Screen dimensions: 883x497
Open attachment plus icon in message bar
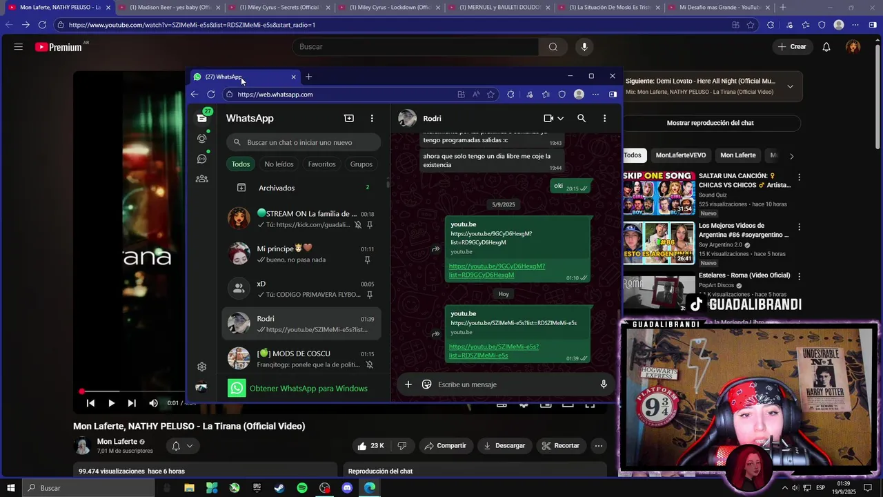coord(408,384)
